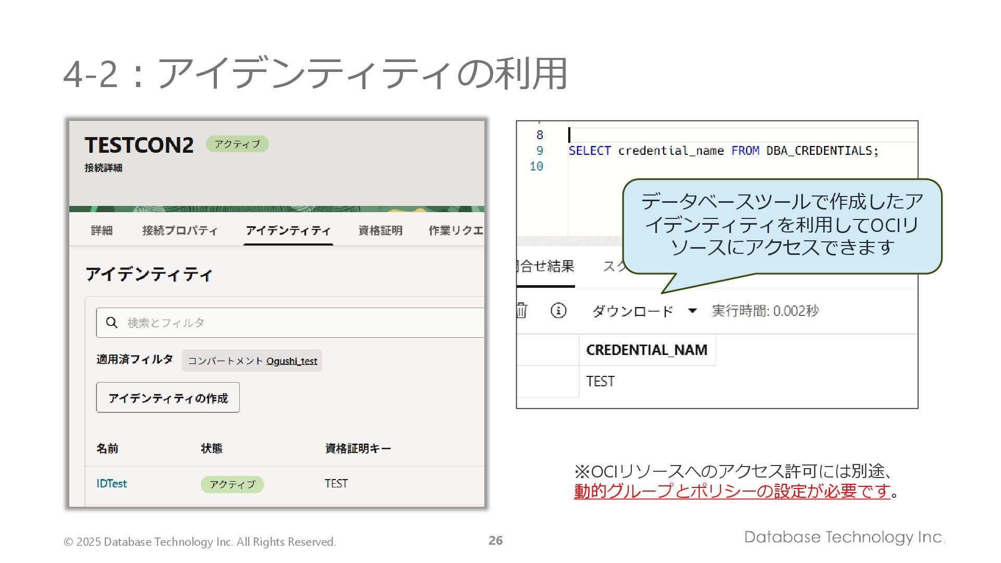Click the trash delete icon
This screenshot has height=563, width=1001.
[x=522, y=311]
